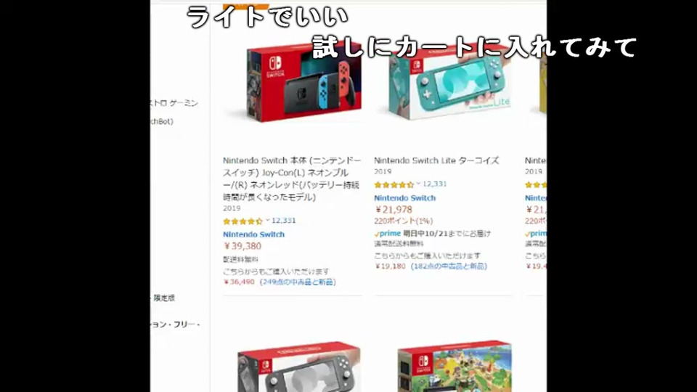
Task: Open 12,331 reviews for turquoise Switch Lite
Action: pyautogui.click(x=434, y=184)
